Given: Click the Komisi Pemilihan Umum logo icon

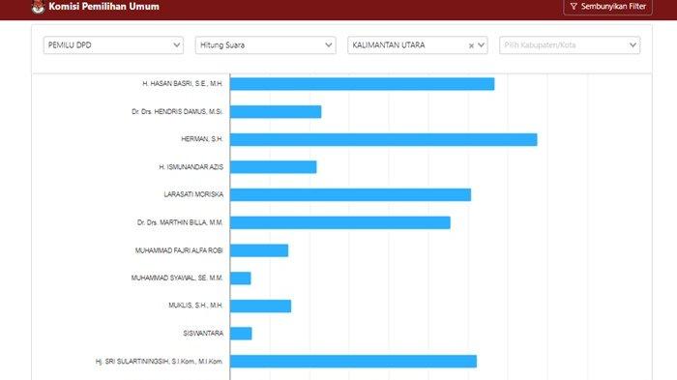Looking at the screenshot, I should tap(39, 7).
